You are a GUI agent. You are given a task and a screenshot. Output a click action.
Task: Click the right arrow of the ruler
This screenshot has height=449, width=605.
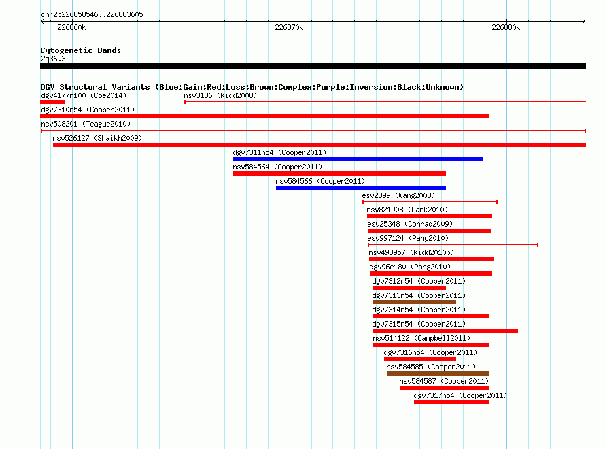click(584, 22)
